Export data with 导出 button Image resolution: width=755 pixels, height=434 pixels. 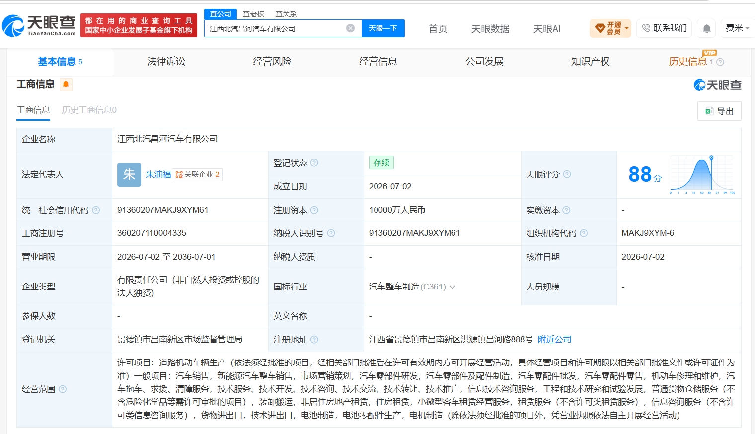click(x=719, y=111)
